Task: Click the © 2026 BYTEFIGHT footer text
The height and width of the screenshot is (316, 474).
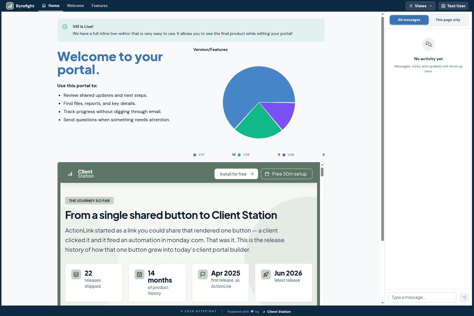Action: click(x=198, y=311)
